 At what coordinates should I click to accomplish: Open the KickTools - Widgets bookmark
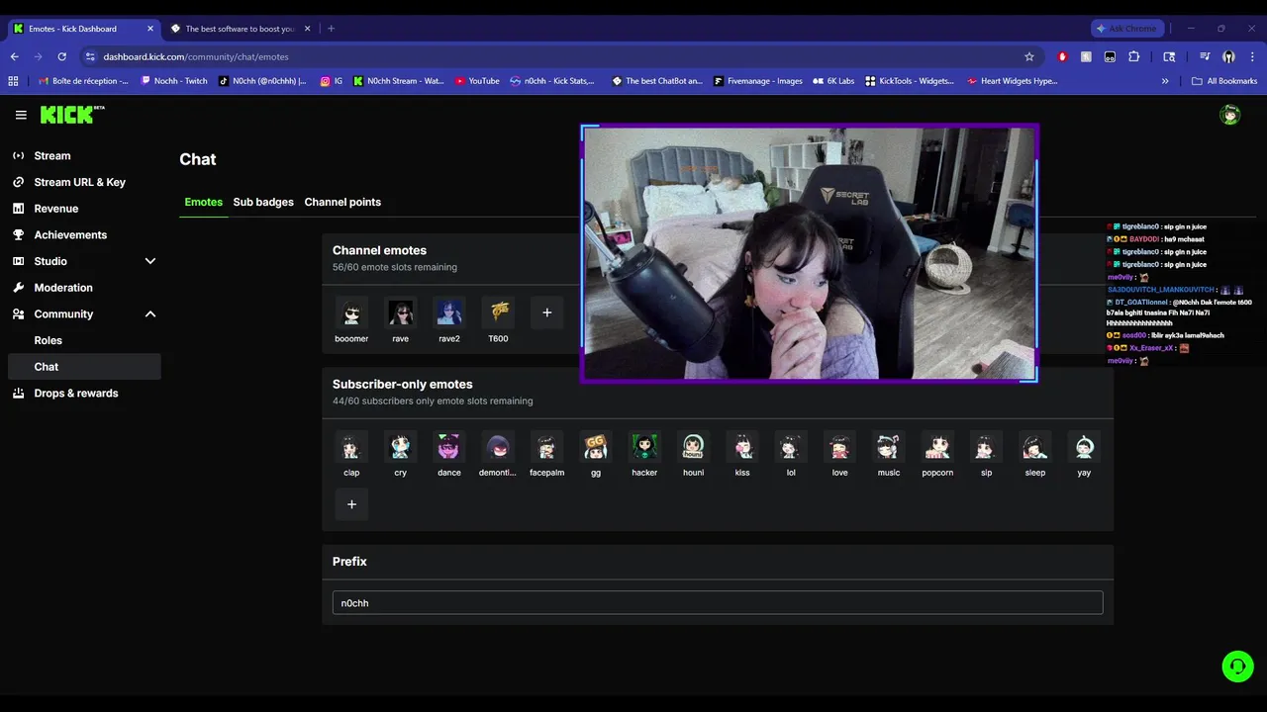[x=910, y=81]
